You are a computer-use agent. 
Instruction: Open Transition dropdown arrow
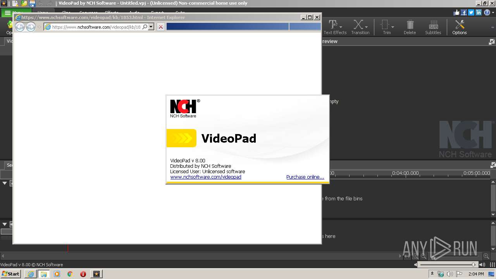click(366, 27)
